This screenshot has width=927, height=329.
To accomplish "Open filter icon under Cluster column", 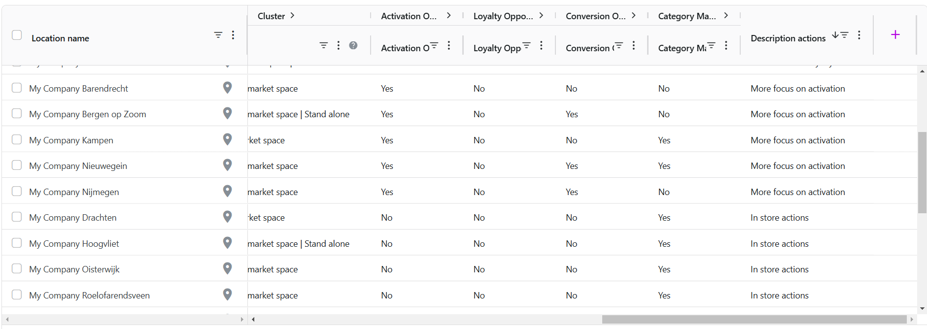I will pyautogui.click(x=323, y=45).
